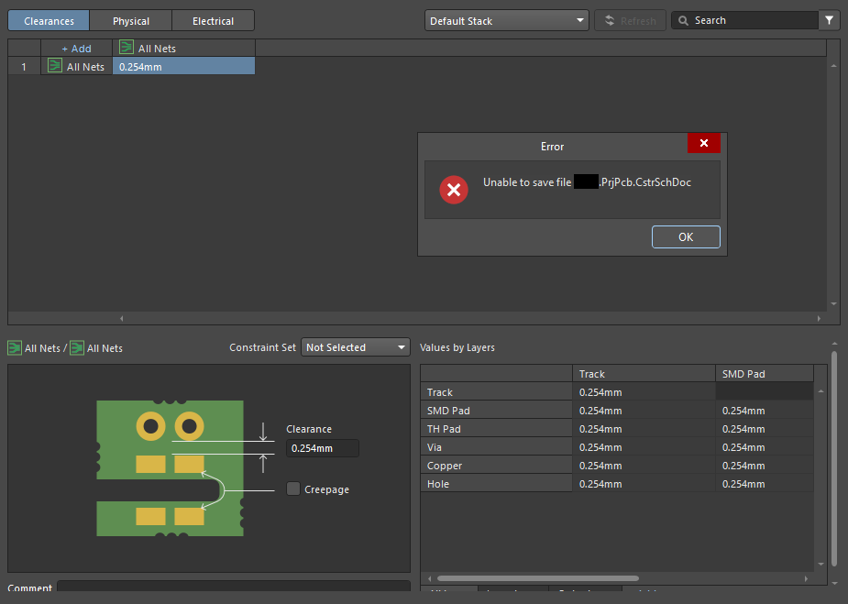This screenshot has height=604, width=848.
Task: Click the Hole row label
Action: point(496,484)
